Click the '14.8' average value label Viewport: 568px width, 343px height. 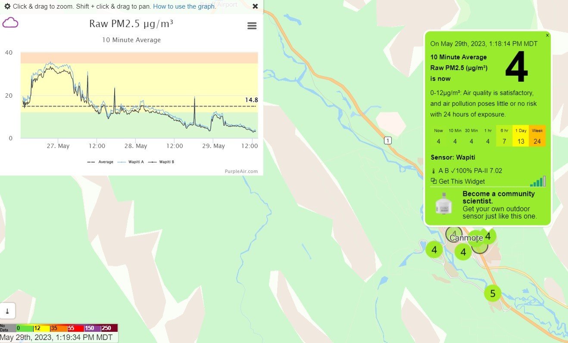pyautogui.click(x=251, y=100)
